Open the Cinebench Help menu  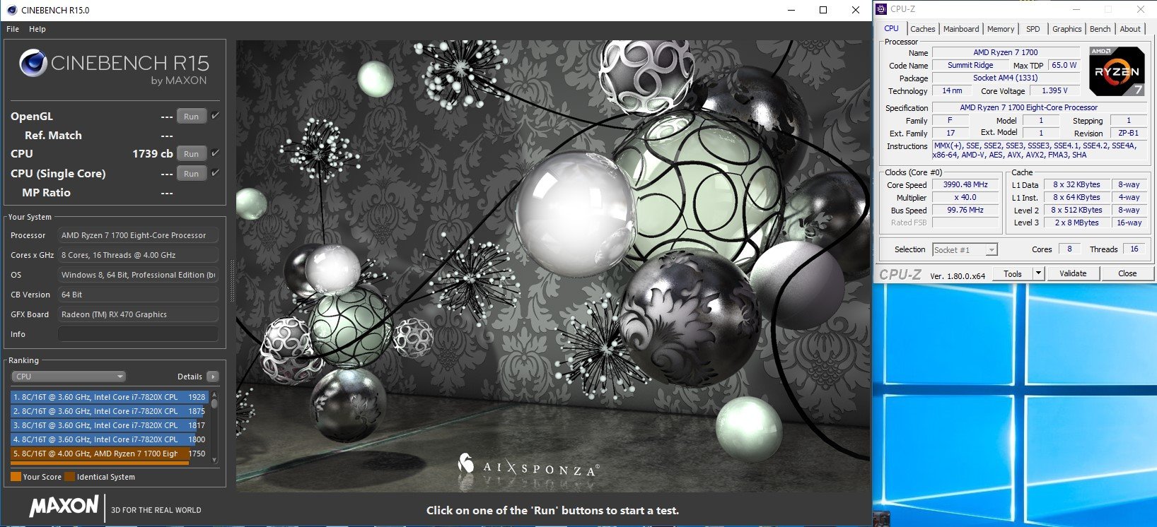coord(37,29)
